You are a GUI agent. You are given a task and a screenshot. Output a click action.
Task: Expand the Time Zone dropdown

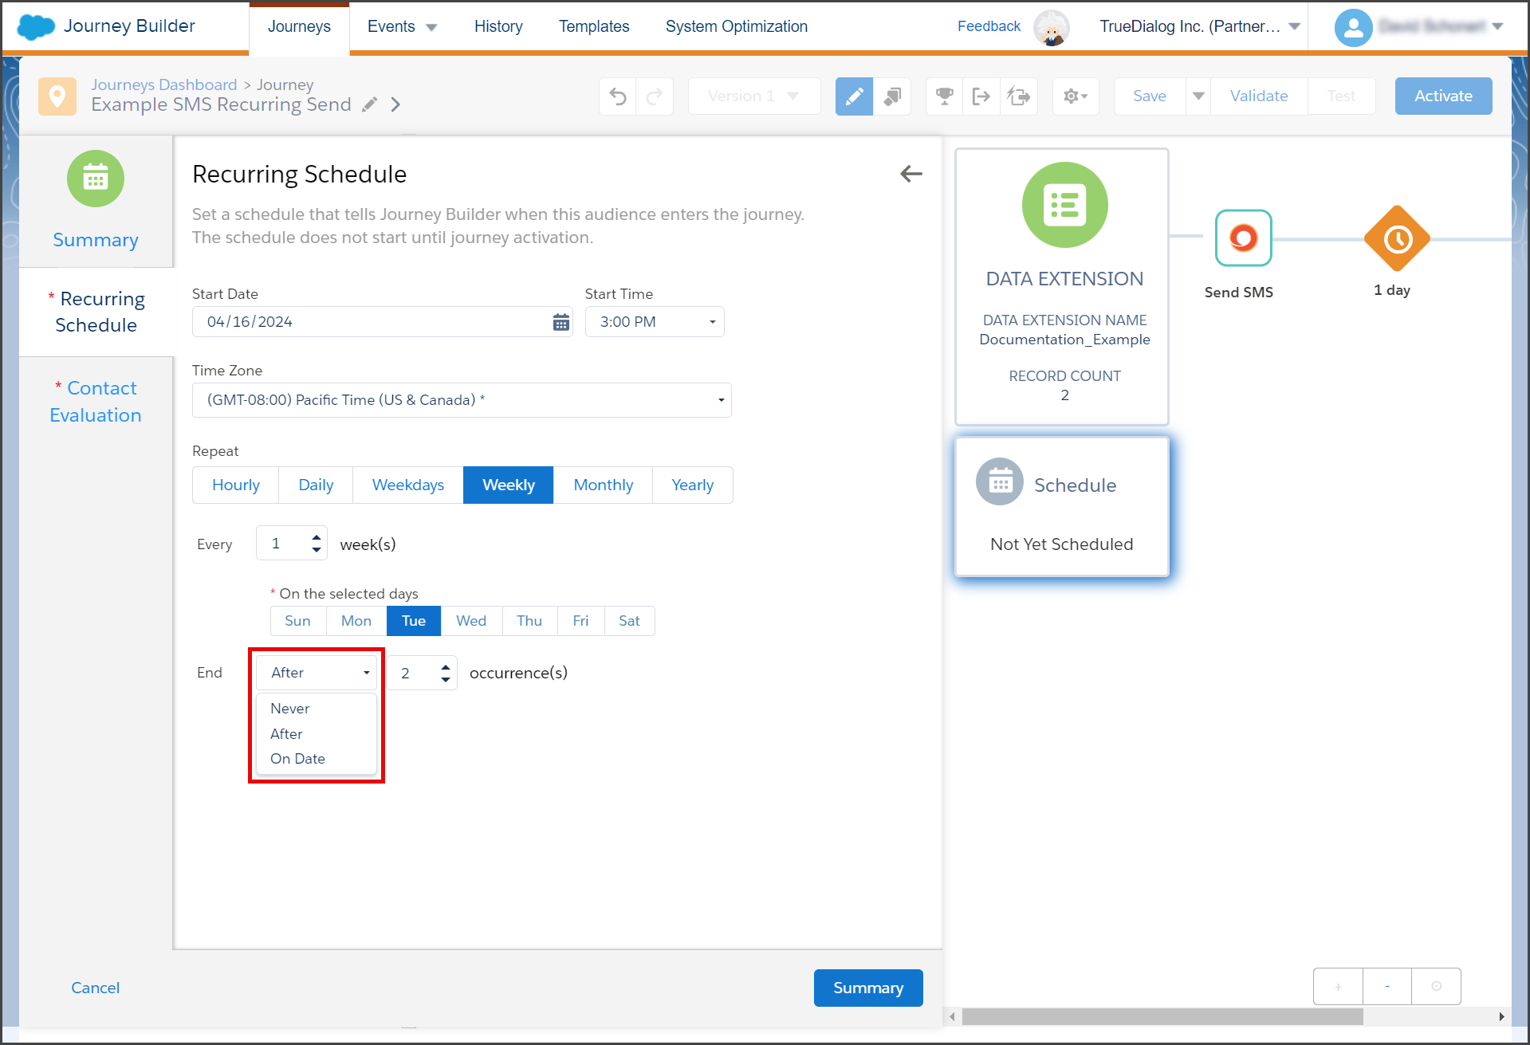[462, 400]
